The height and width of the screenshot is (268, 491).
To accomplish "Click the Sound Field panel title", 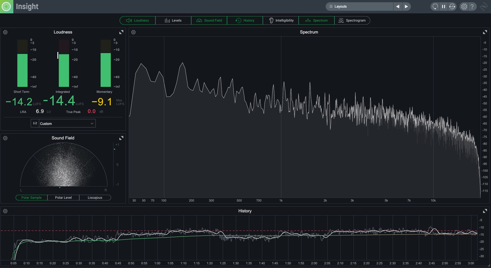I will [x=63, y=138].
